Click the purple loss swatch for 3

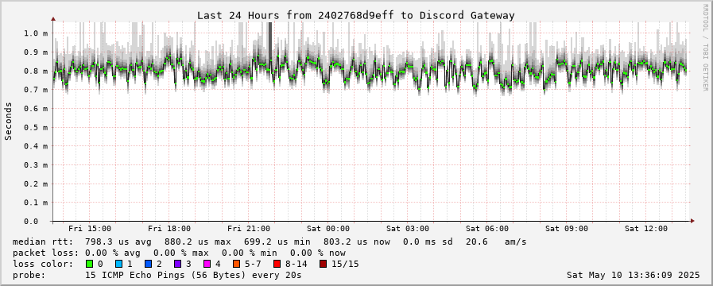coord(177,264)
